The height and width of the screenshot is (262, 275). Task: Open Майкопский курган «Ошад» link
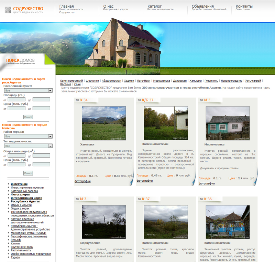pos(29,233)
